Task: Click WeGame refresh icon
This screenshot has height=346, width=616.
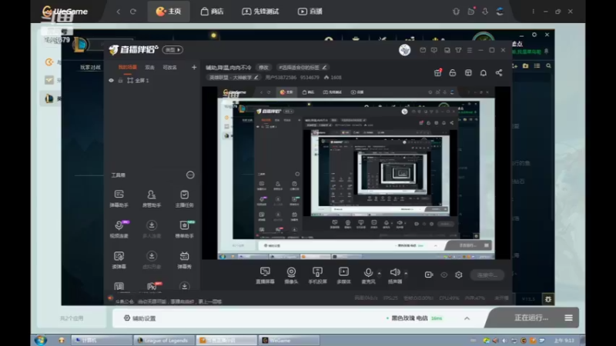Action: point(133,12)
